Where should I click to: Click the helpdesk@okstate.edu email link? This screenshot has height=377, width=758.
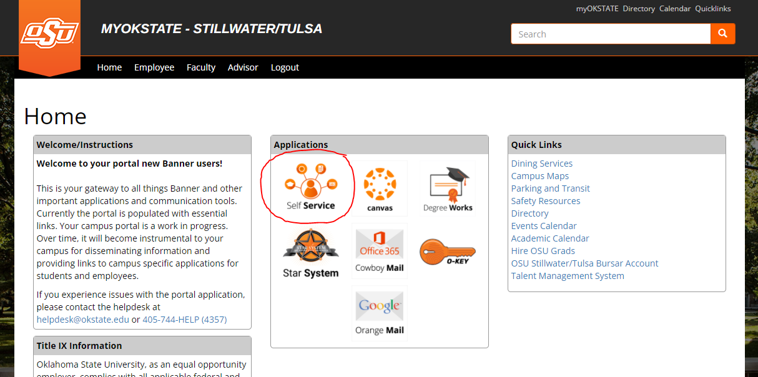82,320
